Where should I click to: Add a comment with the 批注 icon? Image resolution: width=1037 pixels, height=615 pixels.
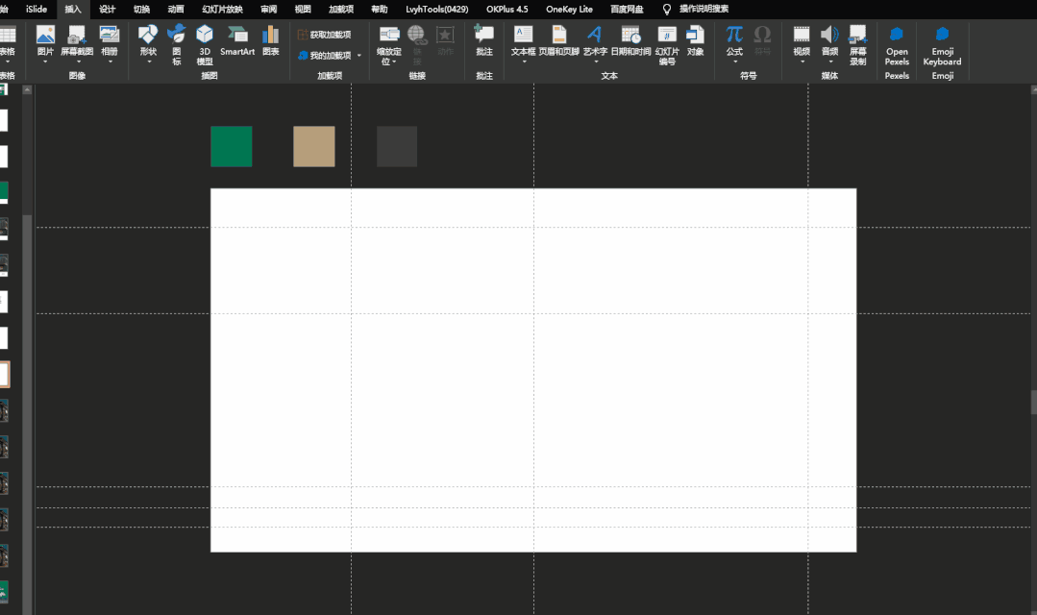pyautogui.click(x=484, y=40)
